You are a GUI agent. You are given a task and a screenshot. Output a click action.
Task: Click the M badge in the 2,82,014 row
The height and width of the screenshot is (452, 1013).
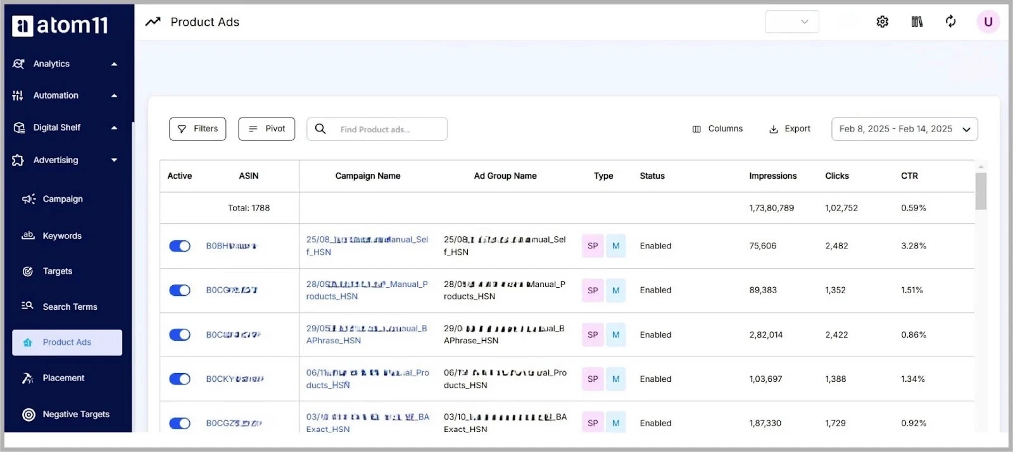click(616, 335)
